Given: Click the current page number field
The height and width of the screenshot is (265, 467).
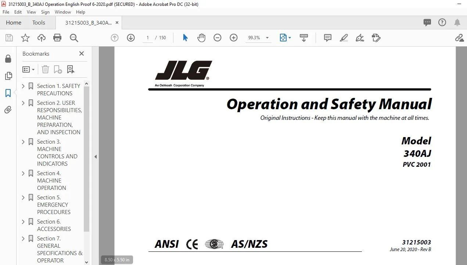Looking at the screenshot, I should click(148, 38).
